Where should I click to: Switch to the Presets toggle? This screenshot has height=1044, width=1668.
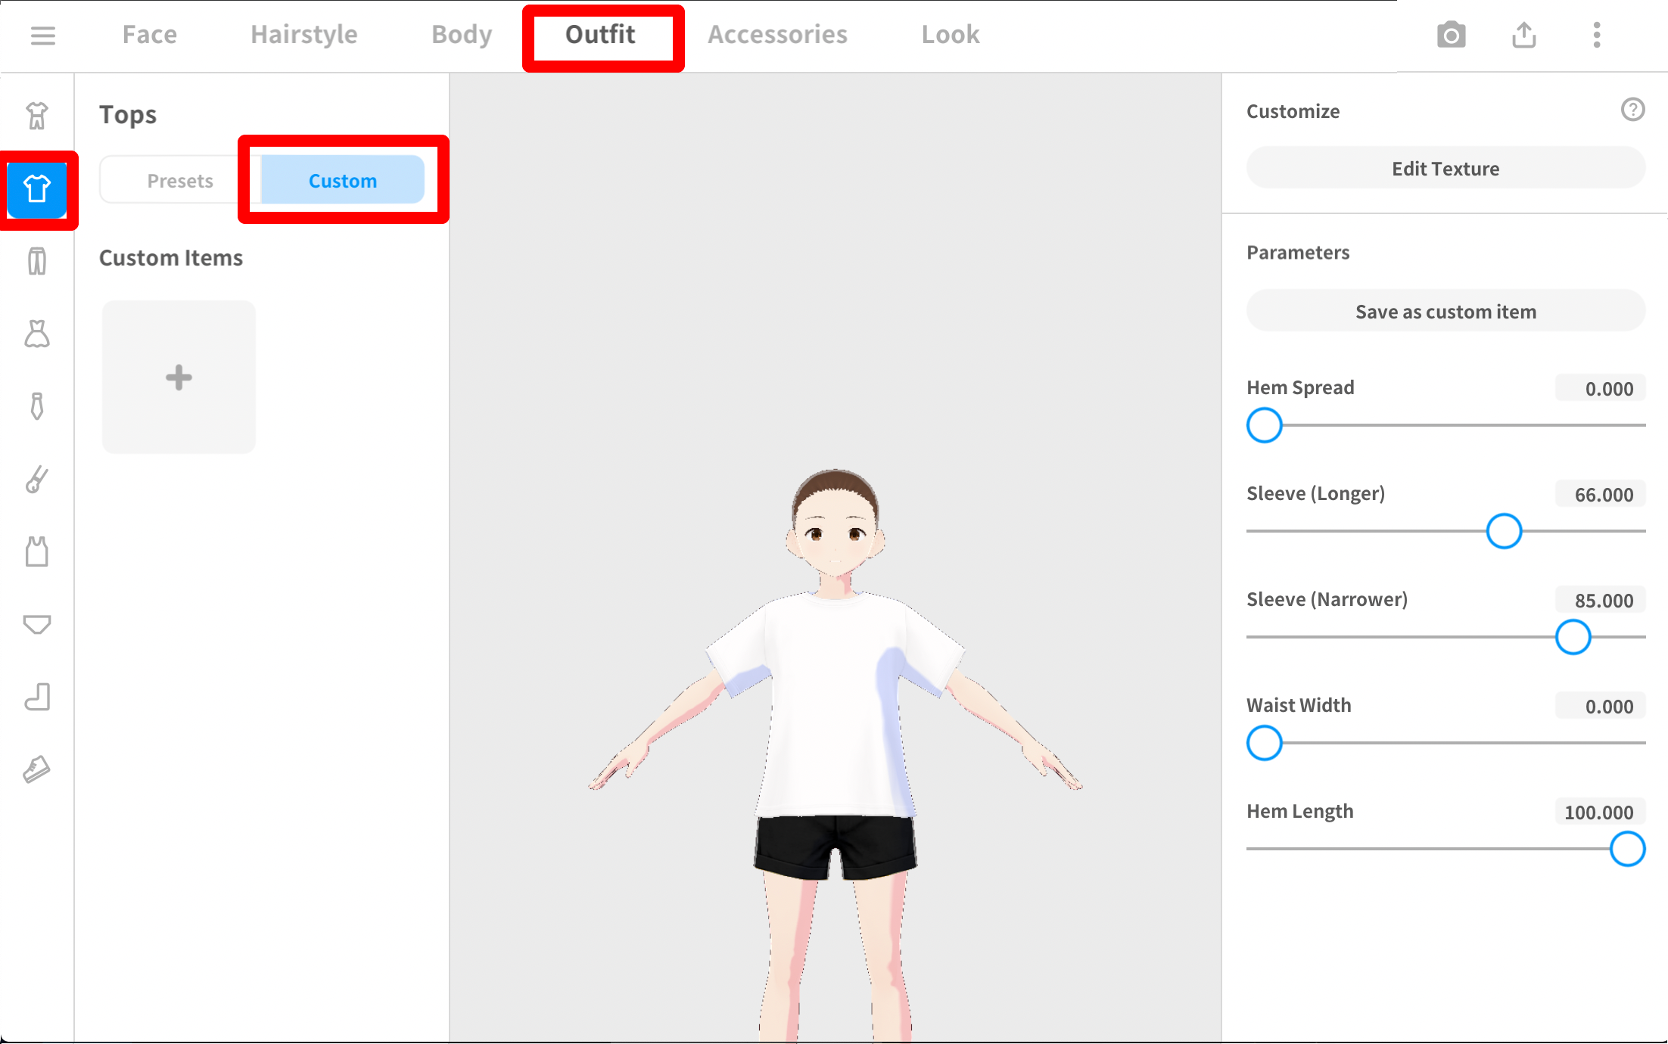pos(180,181)
